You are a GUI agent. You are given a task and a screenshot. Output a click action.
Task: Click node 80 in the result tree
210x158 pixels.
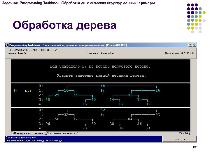point(94,123)
